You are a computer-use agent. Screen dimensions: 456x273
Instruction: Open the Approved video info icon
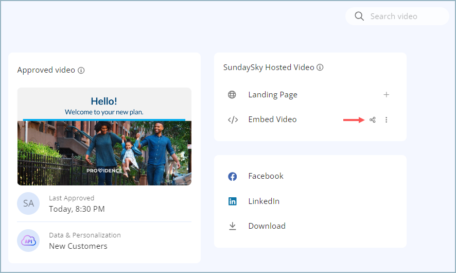(x=81, y=71)
